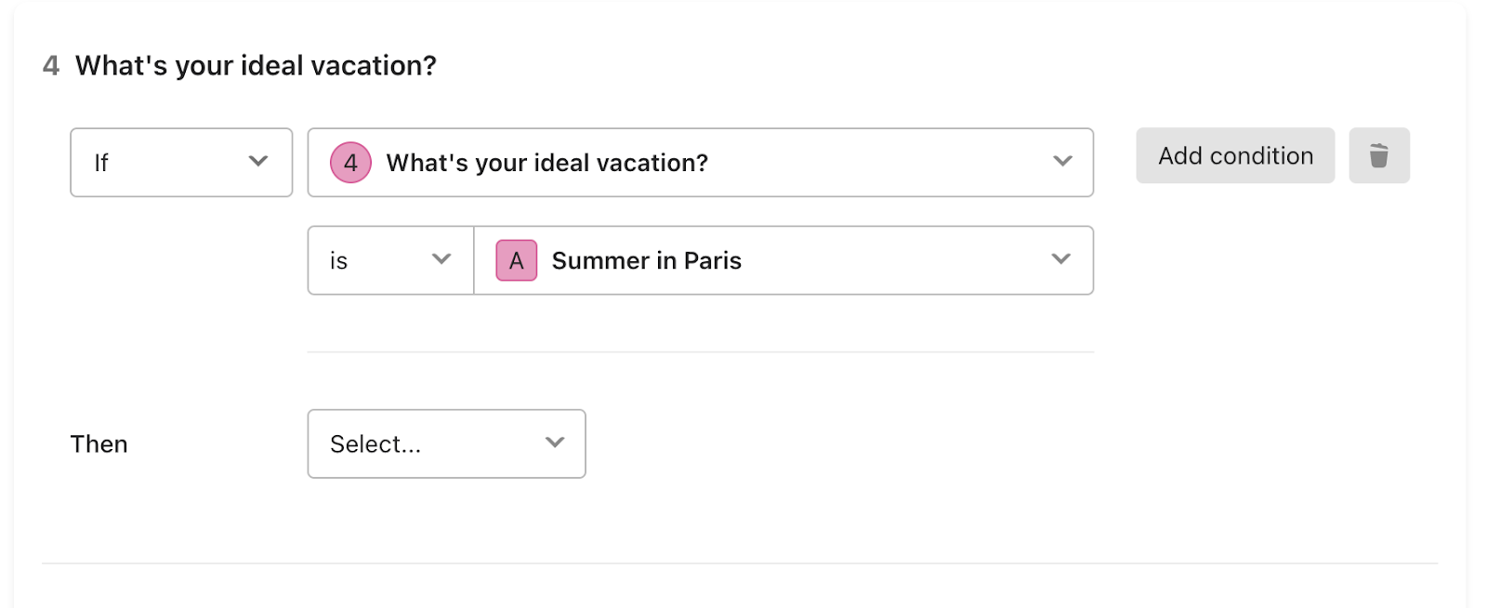
Task: Click the 'Select...' placeholder text
Action: click(x=375, y=444)
